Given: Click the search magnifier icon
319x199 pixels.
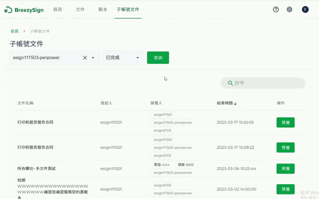Looking at the screenshot, I should tap(230, 83).
